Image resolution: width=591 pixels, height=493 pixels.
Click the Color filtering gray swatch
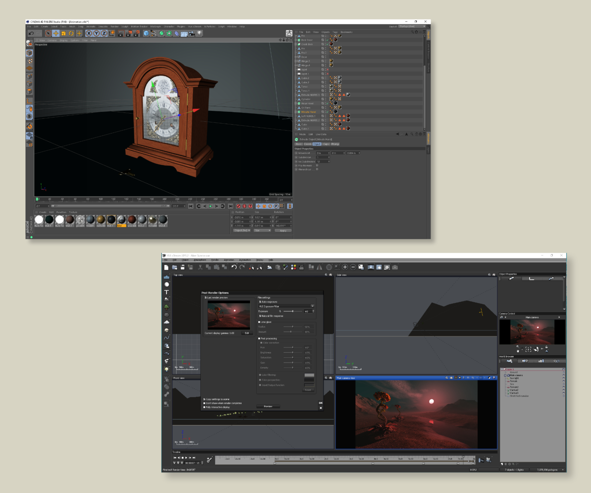pos(309,375)
